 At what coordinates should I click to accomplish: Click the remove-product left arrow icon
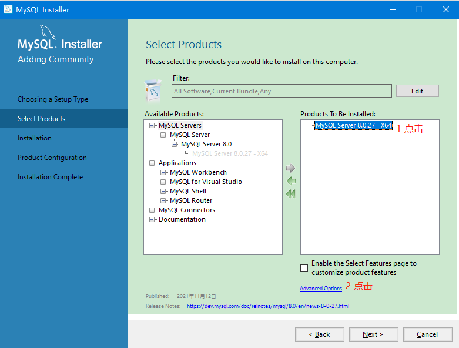(291, 181)
